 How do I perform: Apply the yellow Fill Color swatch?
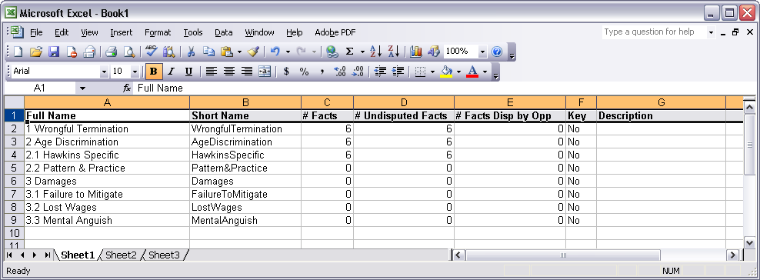point(446,72)
